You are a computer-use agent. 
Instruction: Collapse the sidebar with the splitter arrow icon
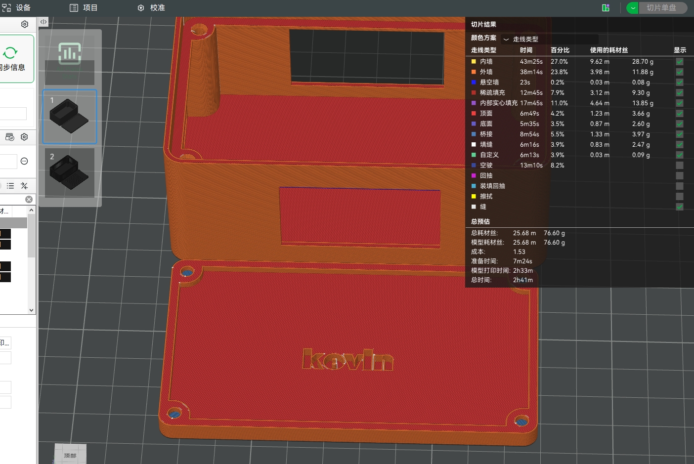tap(43, 22)
